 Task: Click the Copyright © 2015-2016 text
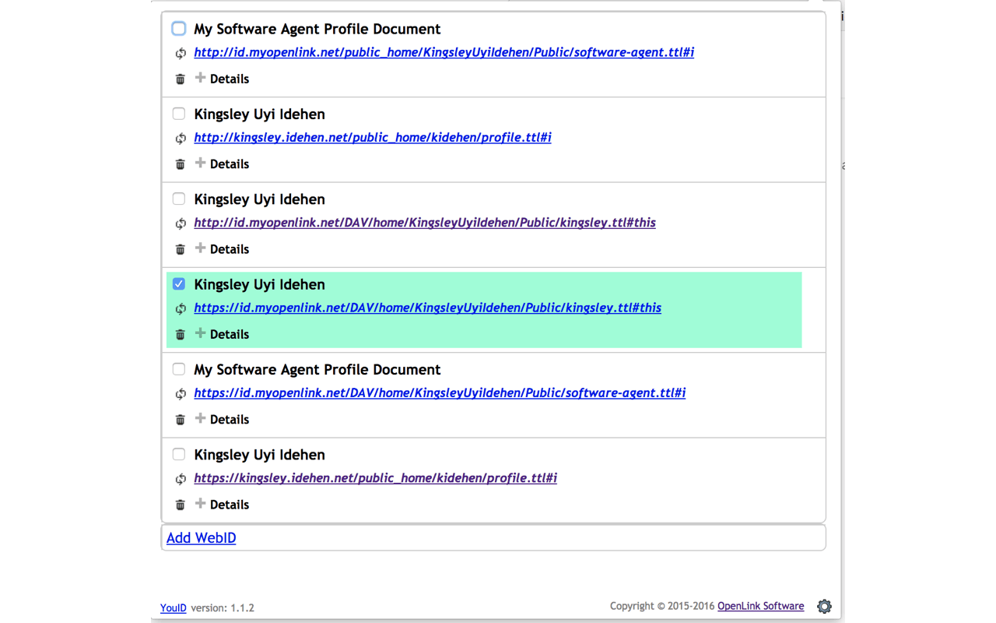[x=662, y=606]
